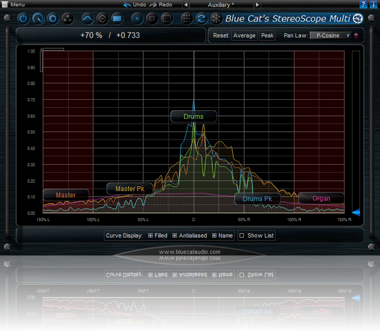Viewport: 380px width, 332px height.
Task: Click the Master Pk curve label
Action: [130, 189]
